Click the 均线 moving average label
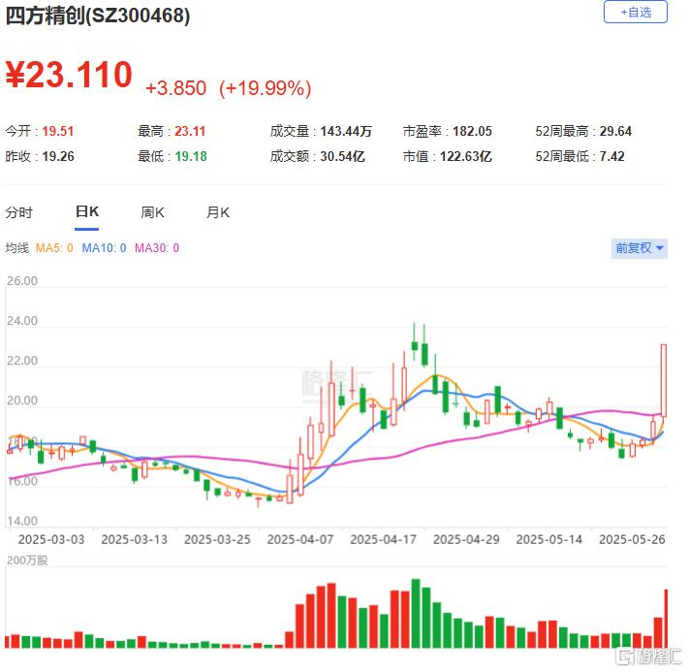This screenshot has width=689, height=672. click(x=17, y=248)
